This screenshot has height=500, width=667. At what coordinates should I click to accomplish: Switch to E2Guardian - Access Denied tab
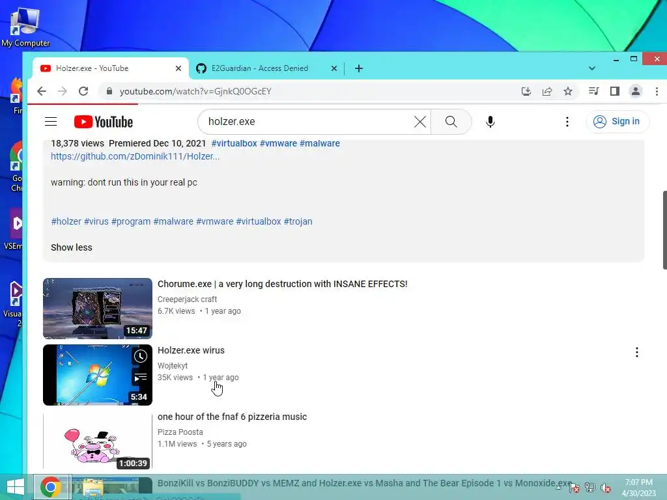266,68
